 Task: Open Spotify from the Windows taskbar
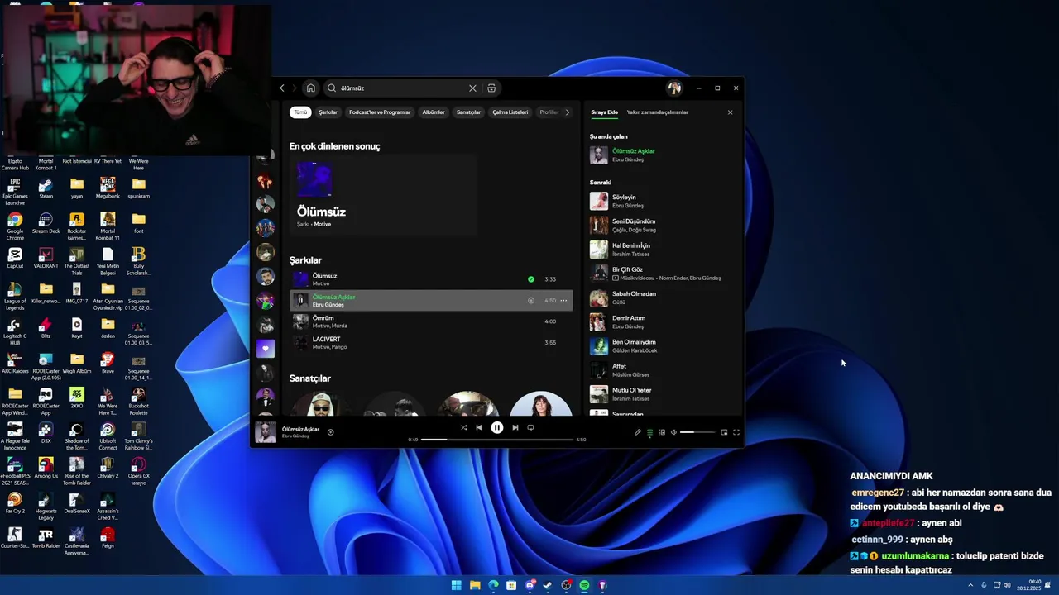(585, 585)
